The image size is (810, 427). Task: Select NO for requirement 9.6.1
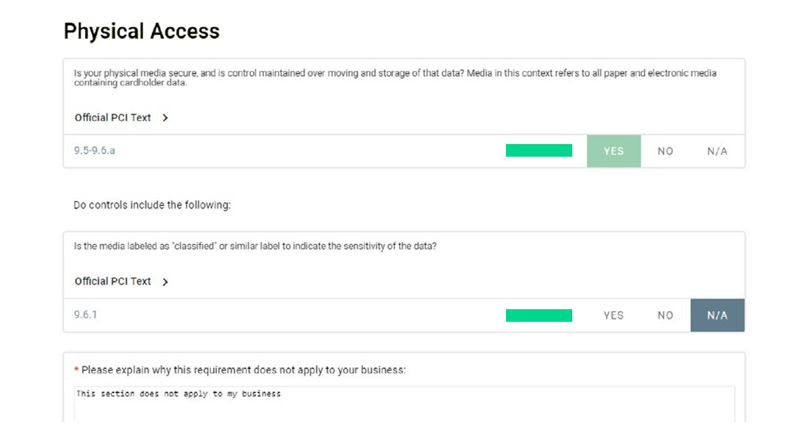click(x=665, y=315)
